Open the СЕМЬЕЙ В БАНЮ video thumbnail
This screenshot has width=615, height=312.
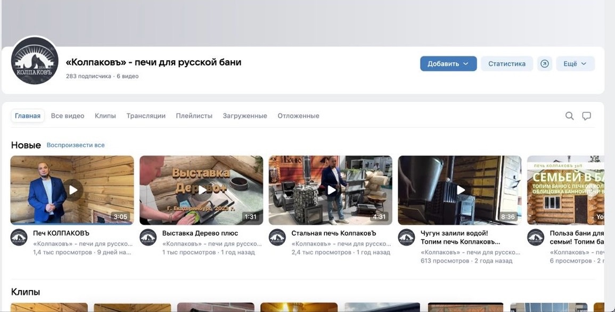click(565, 190)
